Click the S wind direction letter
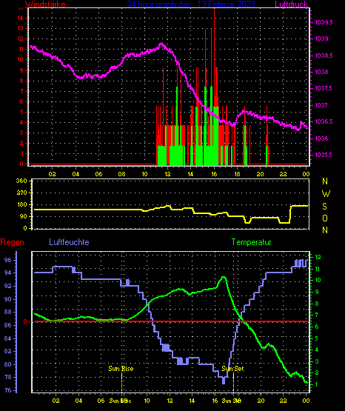The image size is (345, 411). [x=324, y=207]
